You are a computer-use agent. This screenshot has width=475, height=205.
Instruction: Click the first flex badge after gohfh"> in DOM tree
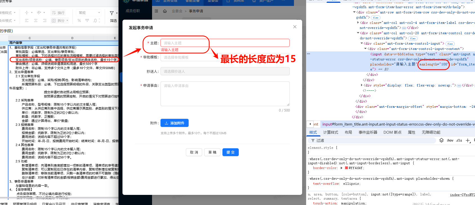pyautogui.click(x=376, y=18)
